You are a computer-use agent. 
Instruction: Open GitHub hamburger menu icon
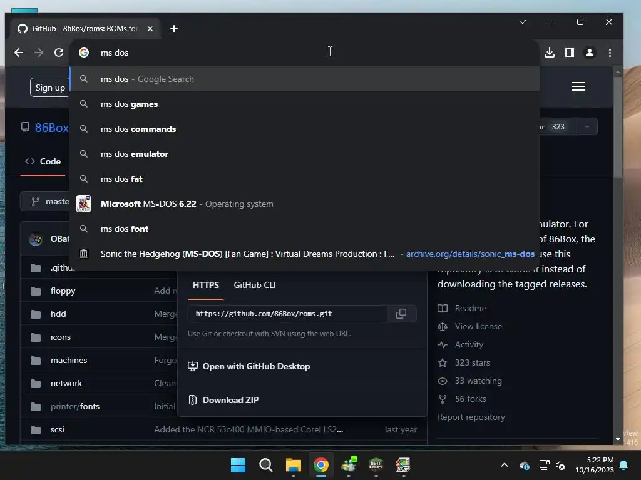[x=578, y=86]
